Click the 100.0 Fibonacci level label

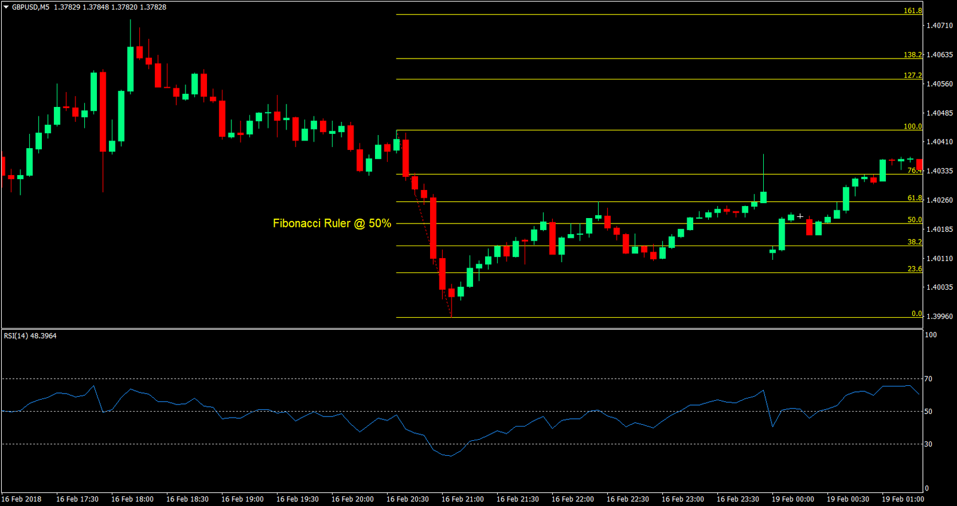913,126
